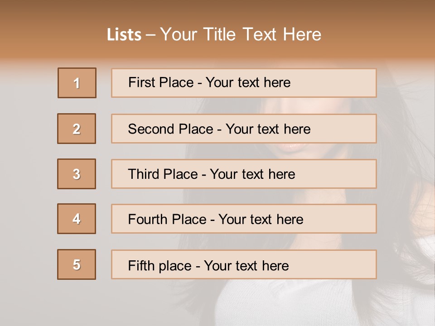Viewport: 435px width, 326px height.
Task: Select the number 4 square
Action: [77, 219]
